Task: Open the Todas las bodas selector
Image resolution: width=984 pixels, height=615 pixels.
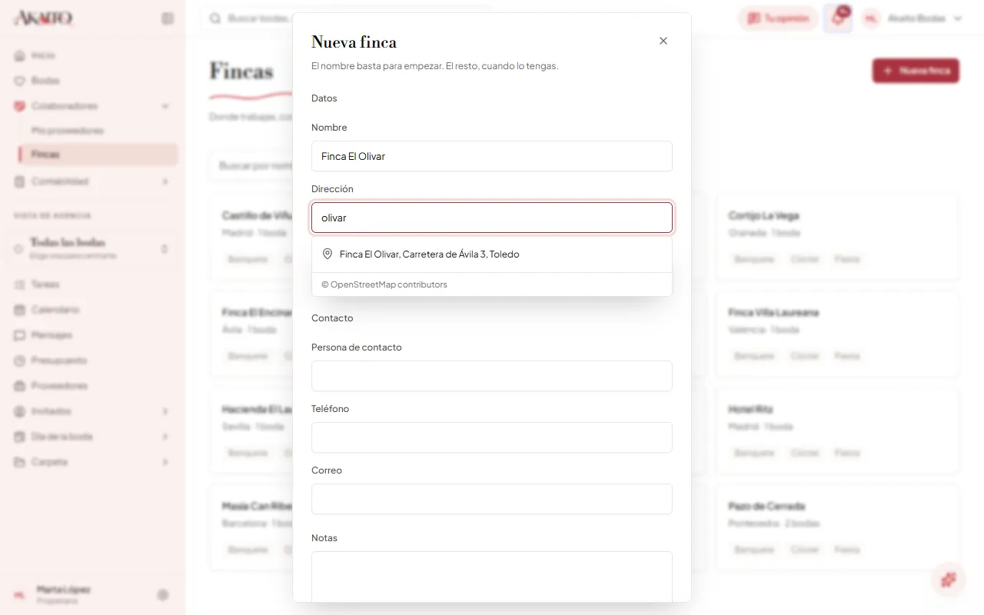Action: click(92, 248)
